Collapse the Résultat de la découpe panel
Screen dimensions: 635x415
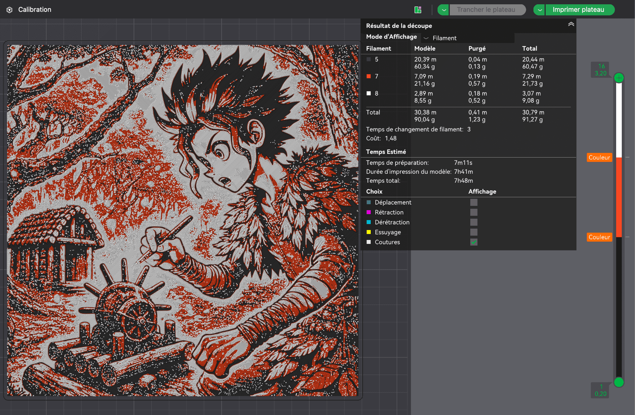click(x=571, y=24)
